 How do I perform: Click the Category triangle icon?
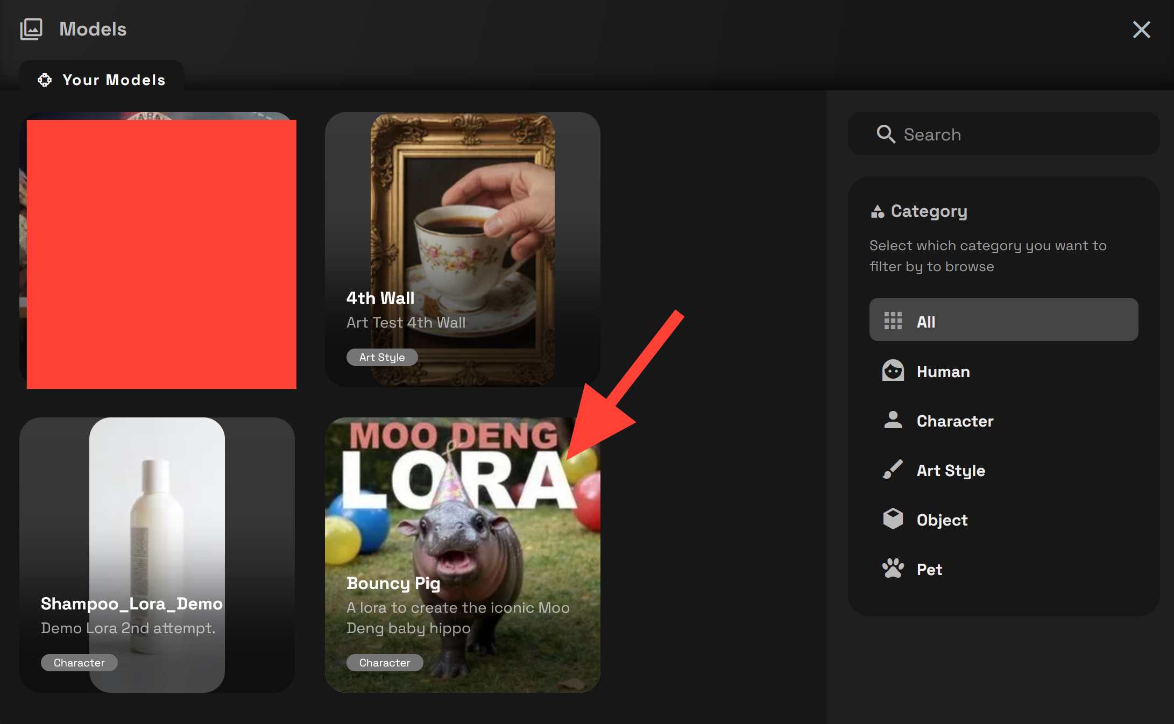point(878,210)
